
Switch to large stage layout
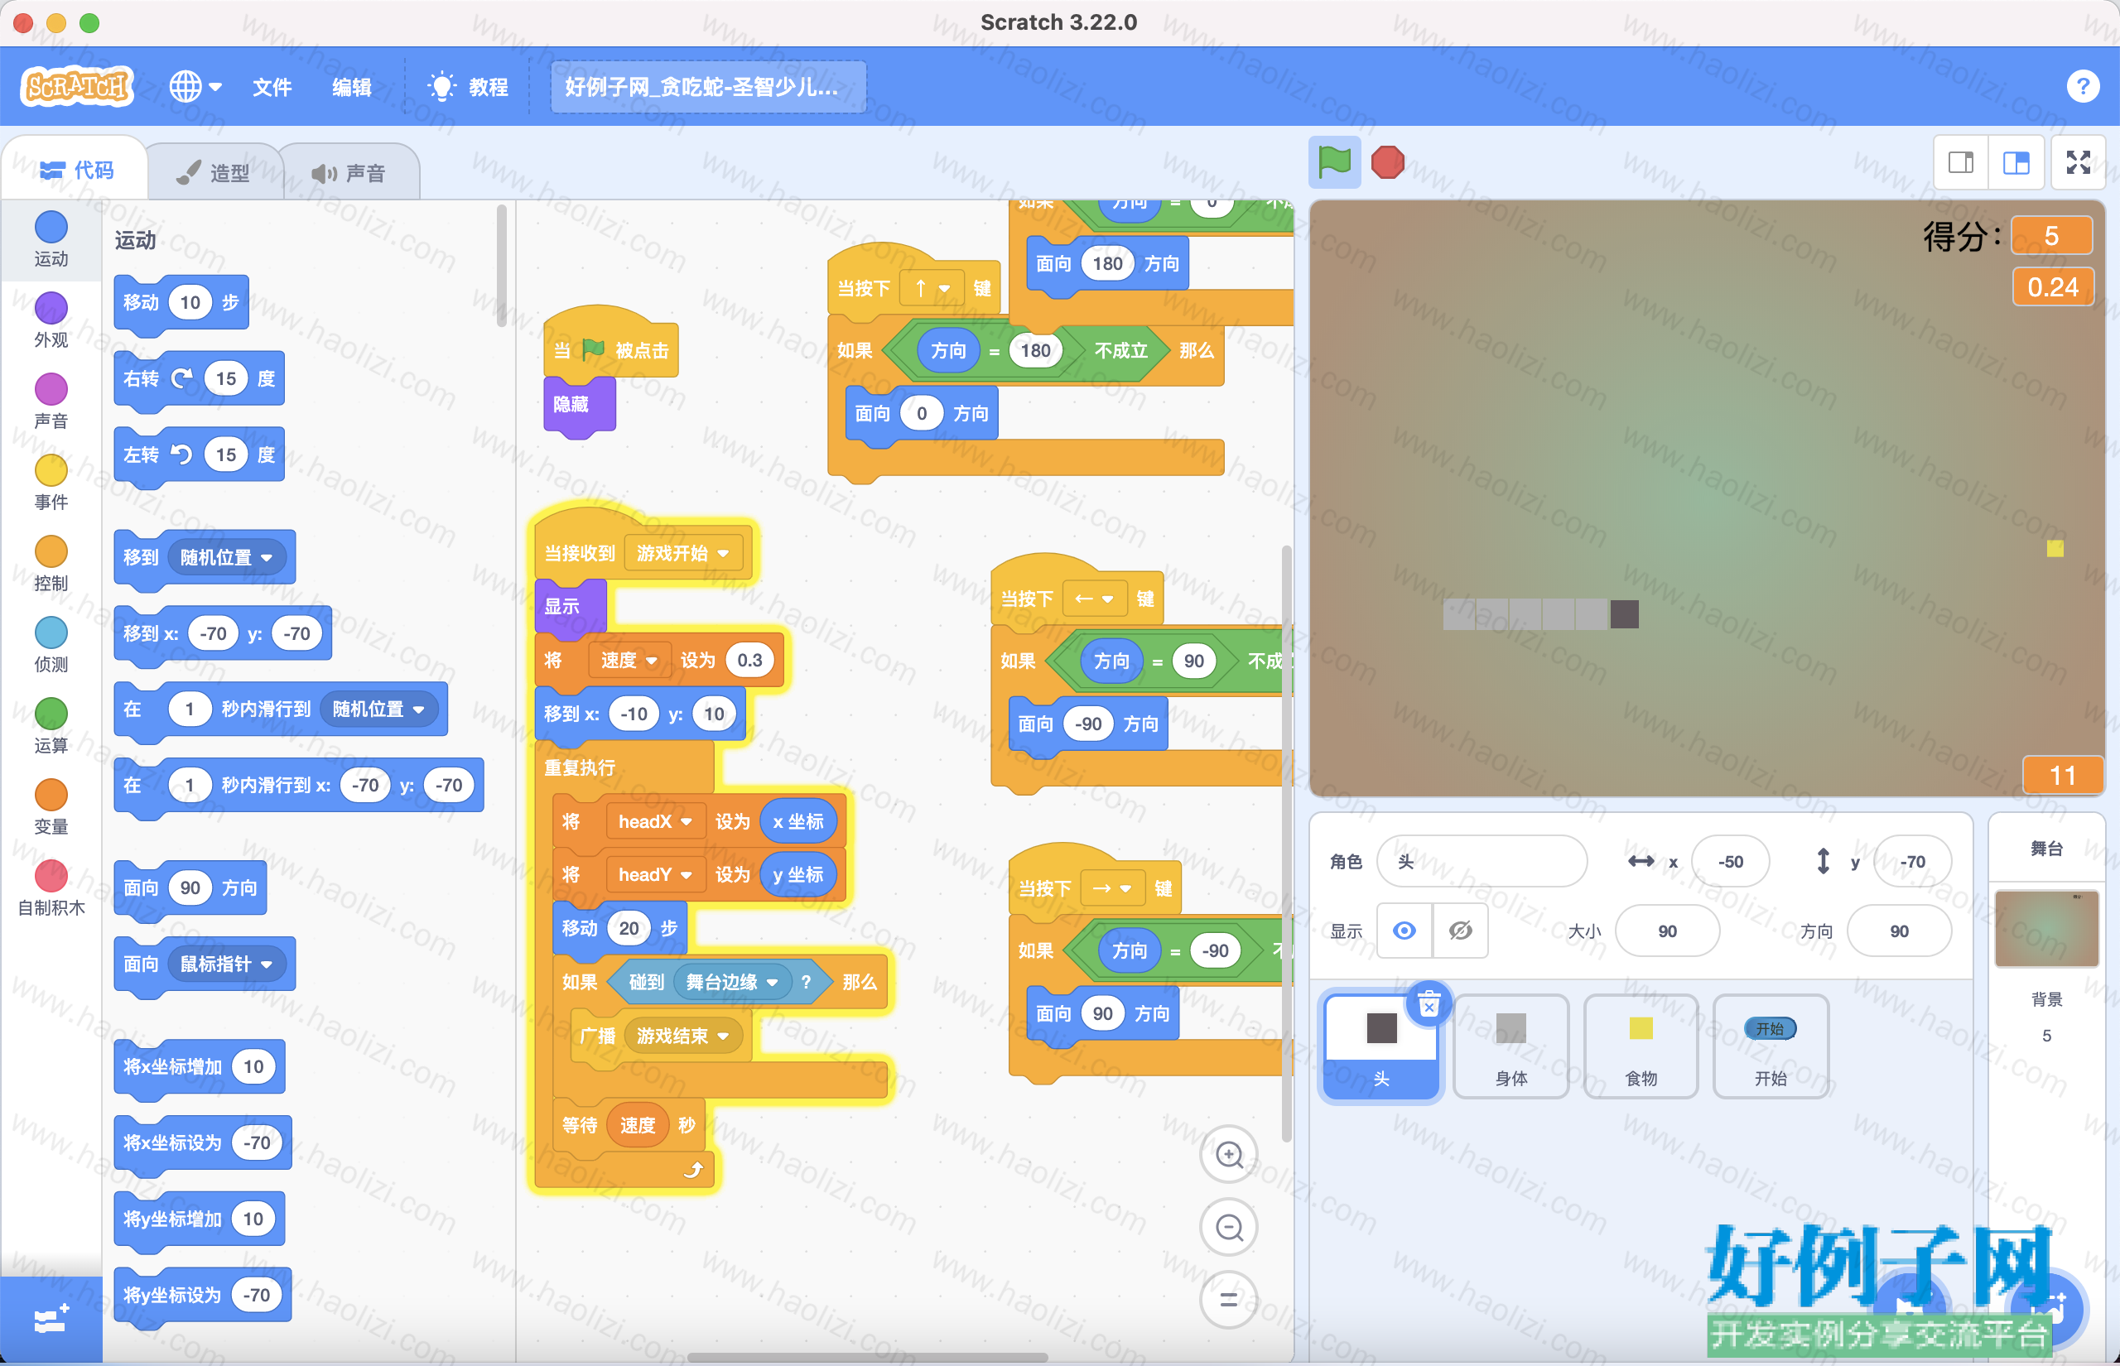pyautogui.click(x=2016, y=162)
